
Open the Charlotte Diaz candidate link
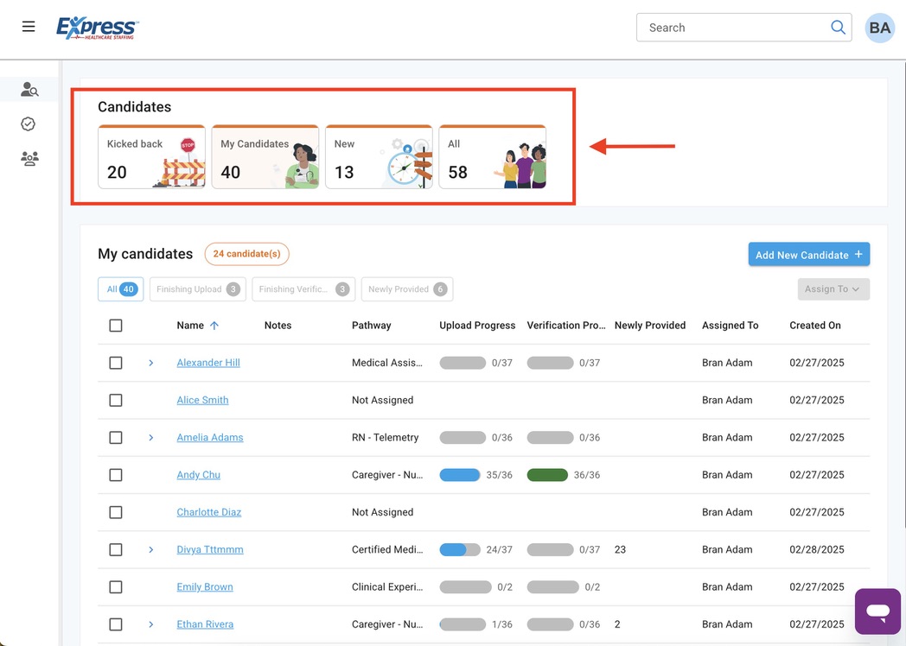click(208, 512)
